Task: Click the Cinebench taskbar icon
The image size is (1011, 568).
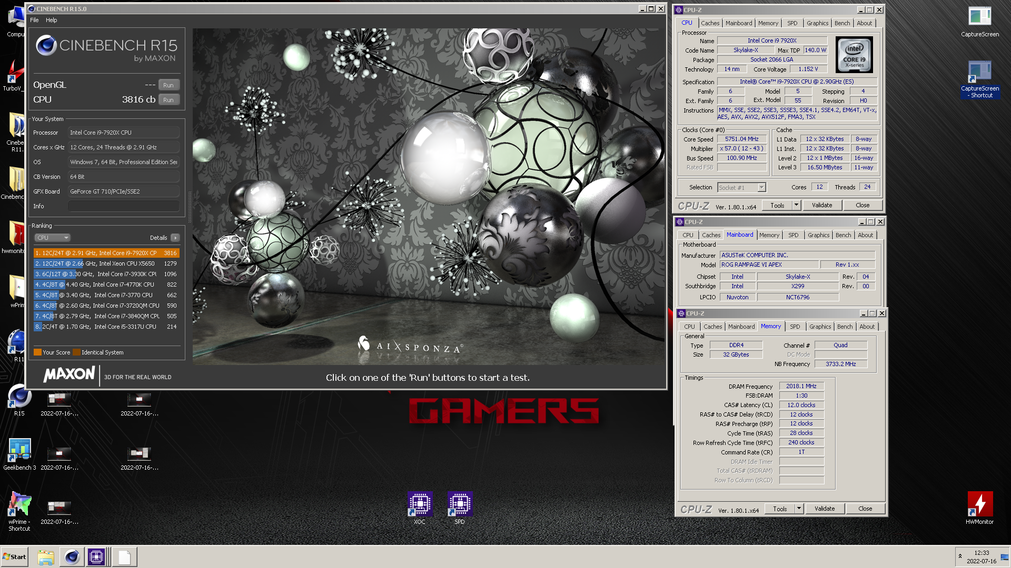Action: tap(72, 557)
